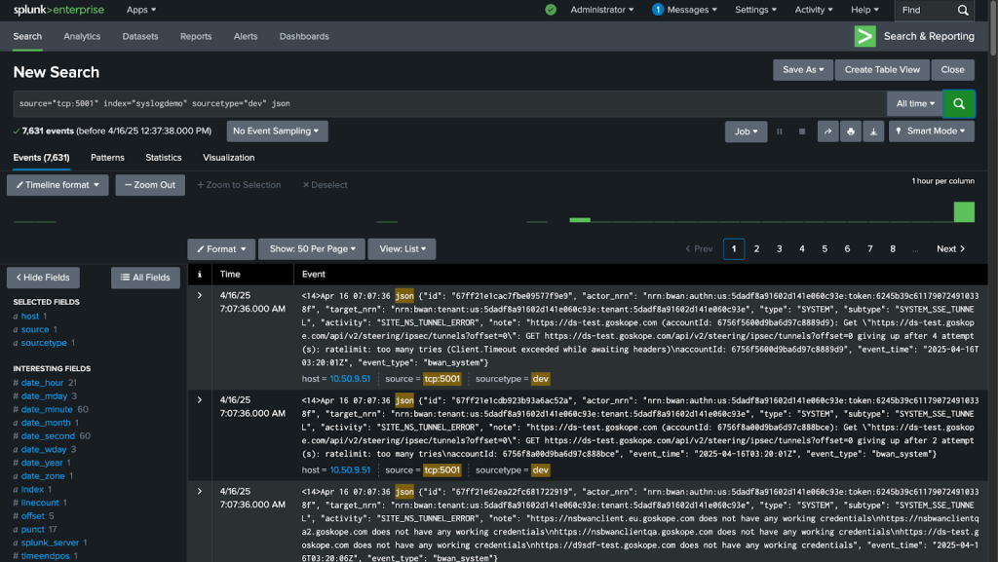Go to results page 8
Screen dimensions: 998x562
(x=893, y=249)
